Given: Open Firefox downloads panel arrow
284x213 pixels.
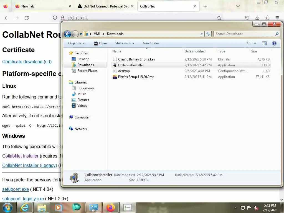Looking at the screenshot, I should tap(257, 18).
